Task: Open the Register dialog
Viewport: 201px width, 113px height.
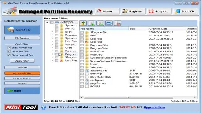Action: pos(133,11)
